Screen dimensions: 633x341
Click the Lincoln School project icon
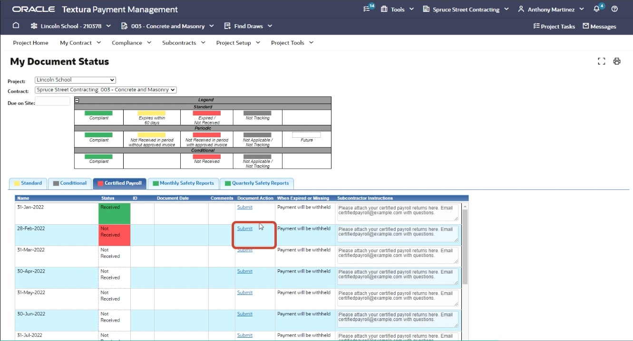click(34, 26)
